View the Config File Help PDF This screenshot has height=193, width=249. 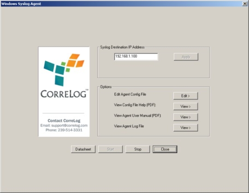click(x=185, y=107)
